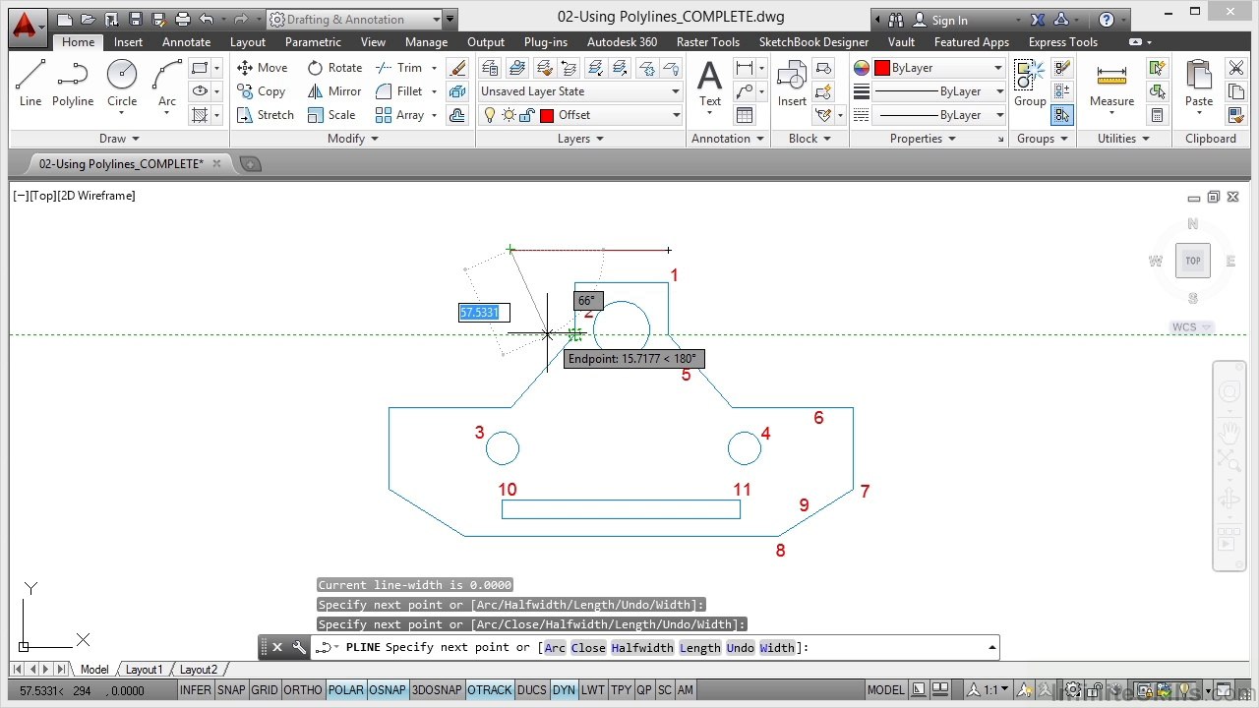
Task: Click the Undo option in command line
Action: click(x=741, y=647)
